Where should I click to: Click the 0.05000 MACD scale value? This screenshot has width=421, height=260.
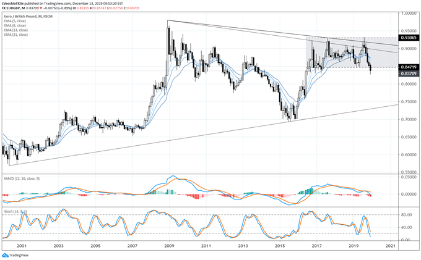[409, 177]
